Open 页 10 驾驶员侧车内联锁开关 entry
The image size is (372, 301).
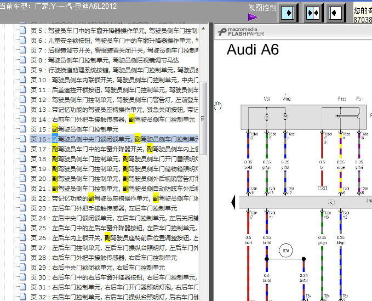tap(115, 80)
